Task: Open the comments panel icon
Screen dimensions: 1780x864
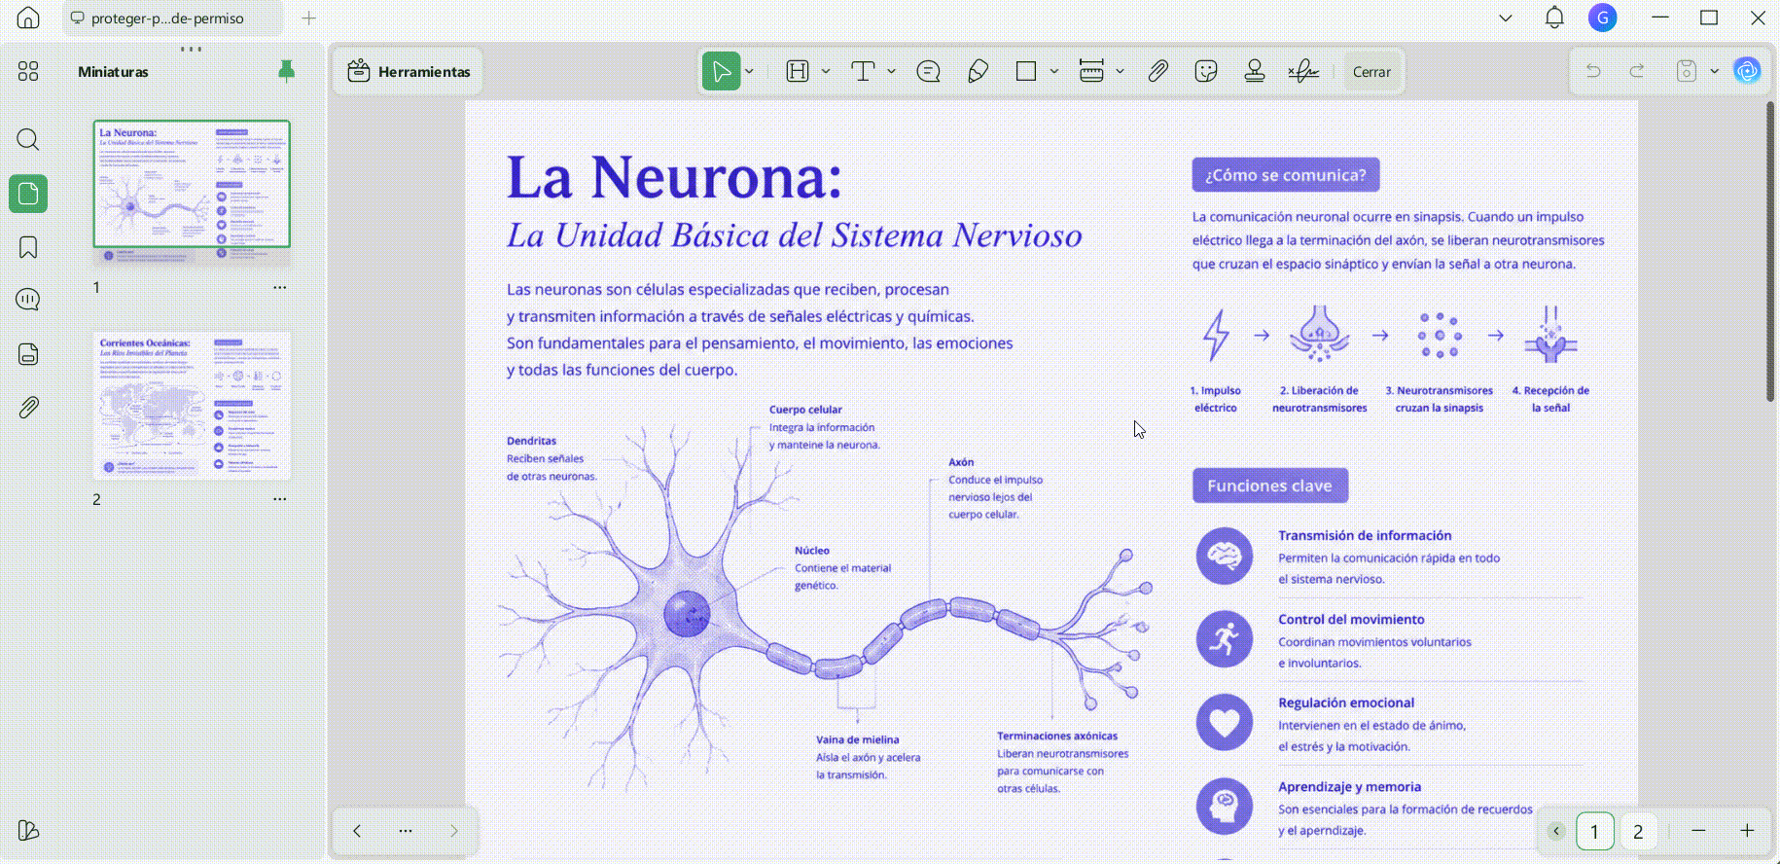Action: (28, 300)
